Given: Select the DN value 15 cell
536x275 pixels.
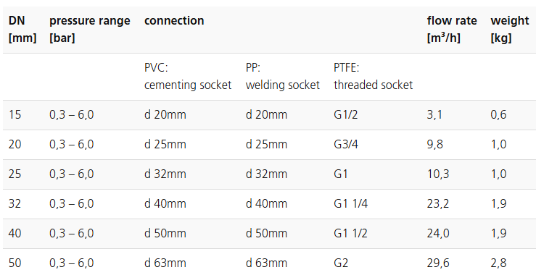Looking at the screenshot, I should [15, 114].
